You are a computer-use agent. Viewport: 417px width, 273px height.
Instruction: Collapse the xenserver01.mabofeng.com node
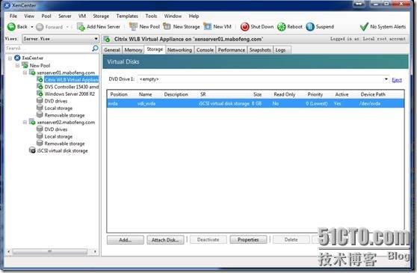tap(25, 73)
